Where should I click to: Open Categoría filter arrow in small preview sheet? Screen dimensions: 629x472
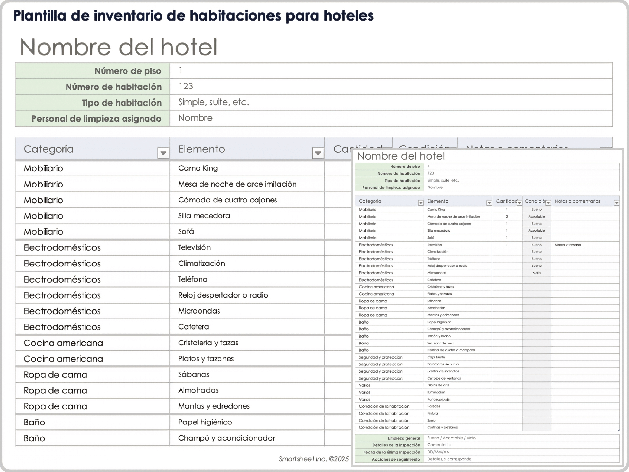(421, 203)
